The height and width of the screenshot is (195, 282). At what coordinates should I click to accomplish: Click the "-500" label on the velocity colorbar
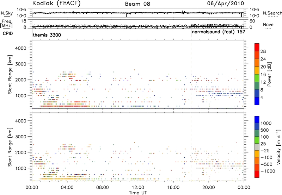(266, 164)
